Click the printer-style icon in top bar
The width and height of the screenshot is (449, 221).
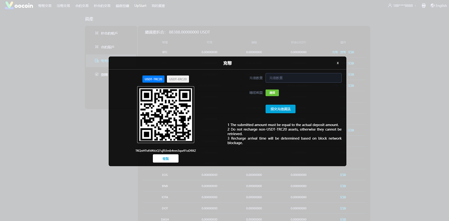point(424,6)
